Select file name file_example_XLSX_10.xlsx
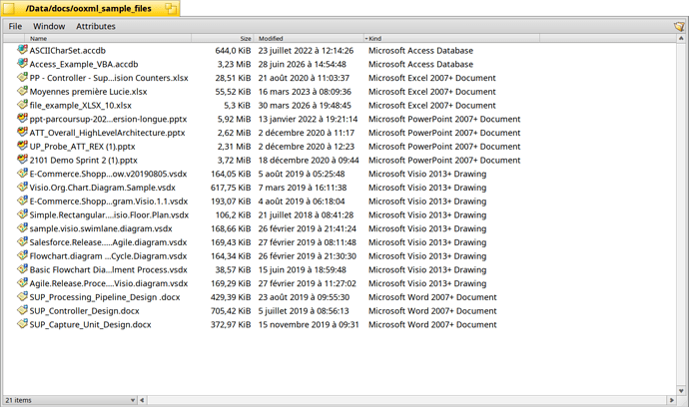689x407 pixels. 81,106
